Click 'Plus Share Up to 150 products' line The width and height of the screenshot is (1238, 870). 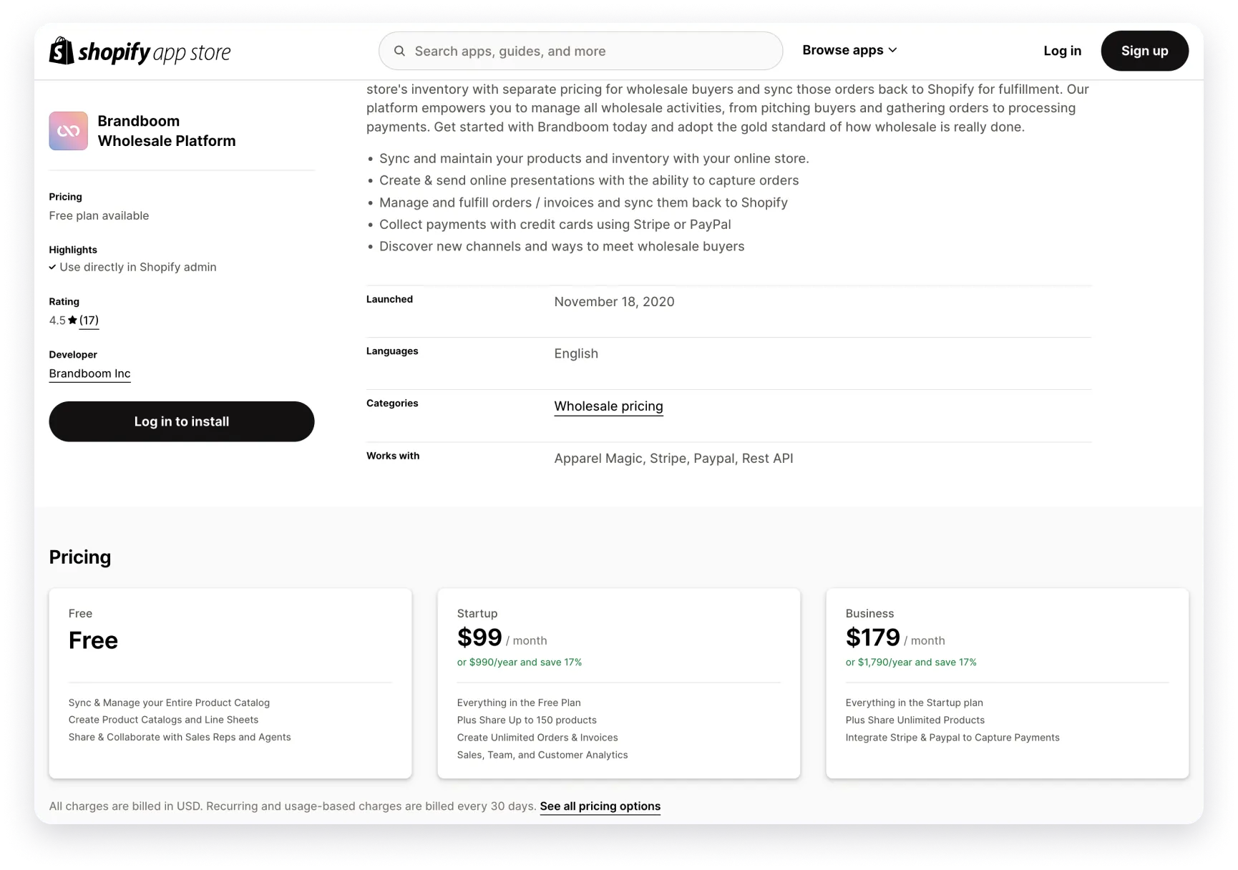pos(527,720)
